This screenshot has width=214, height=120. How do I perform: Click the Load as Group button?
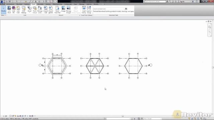[89, 10]
